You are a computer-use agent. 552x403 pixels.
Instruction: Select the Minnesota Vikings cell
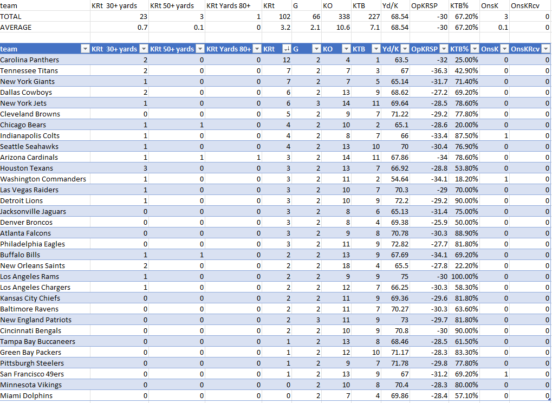45,385
